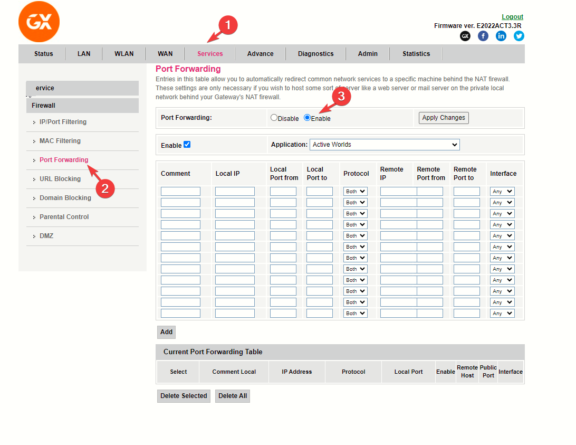The width and height of the screenshot is (576, 445).
Task: Click the Logout link
Action: [512, 16]
